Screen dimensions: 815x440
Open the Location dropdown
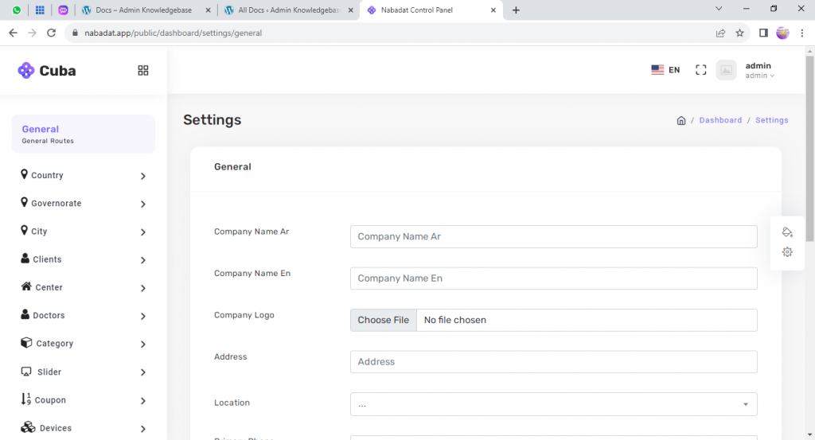(553, 404)
